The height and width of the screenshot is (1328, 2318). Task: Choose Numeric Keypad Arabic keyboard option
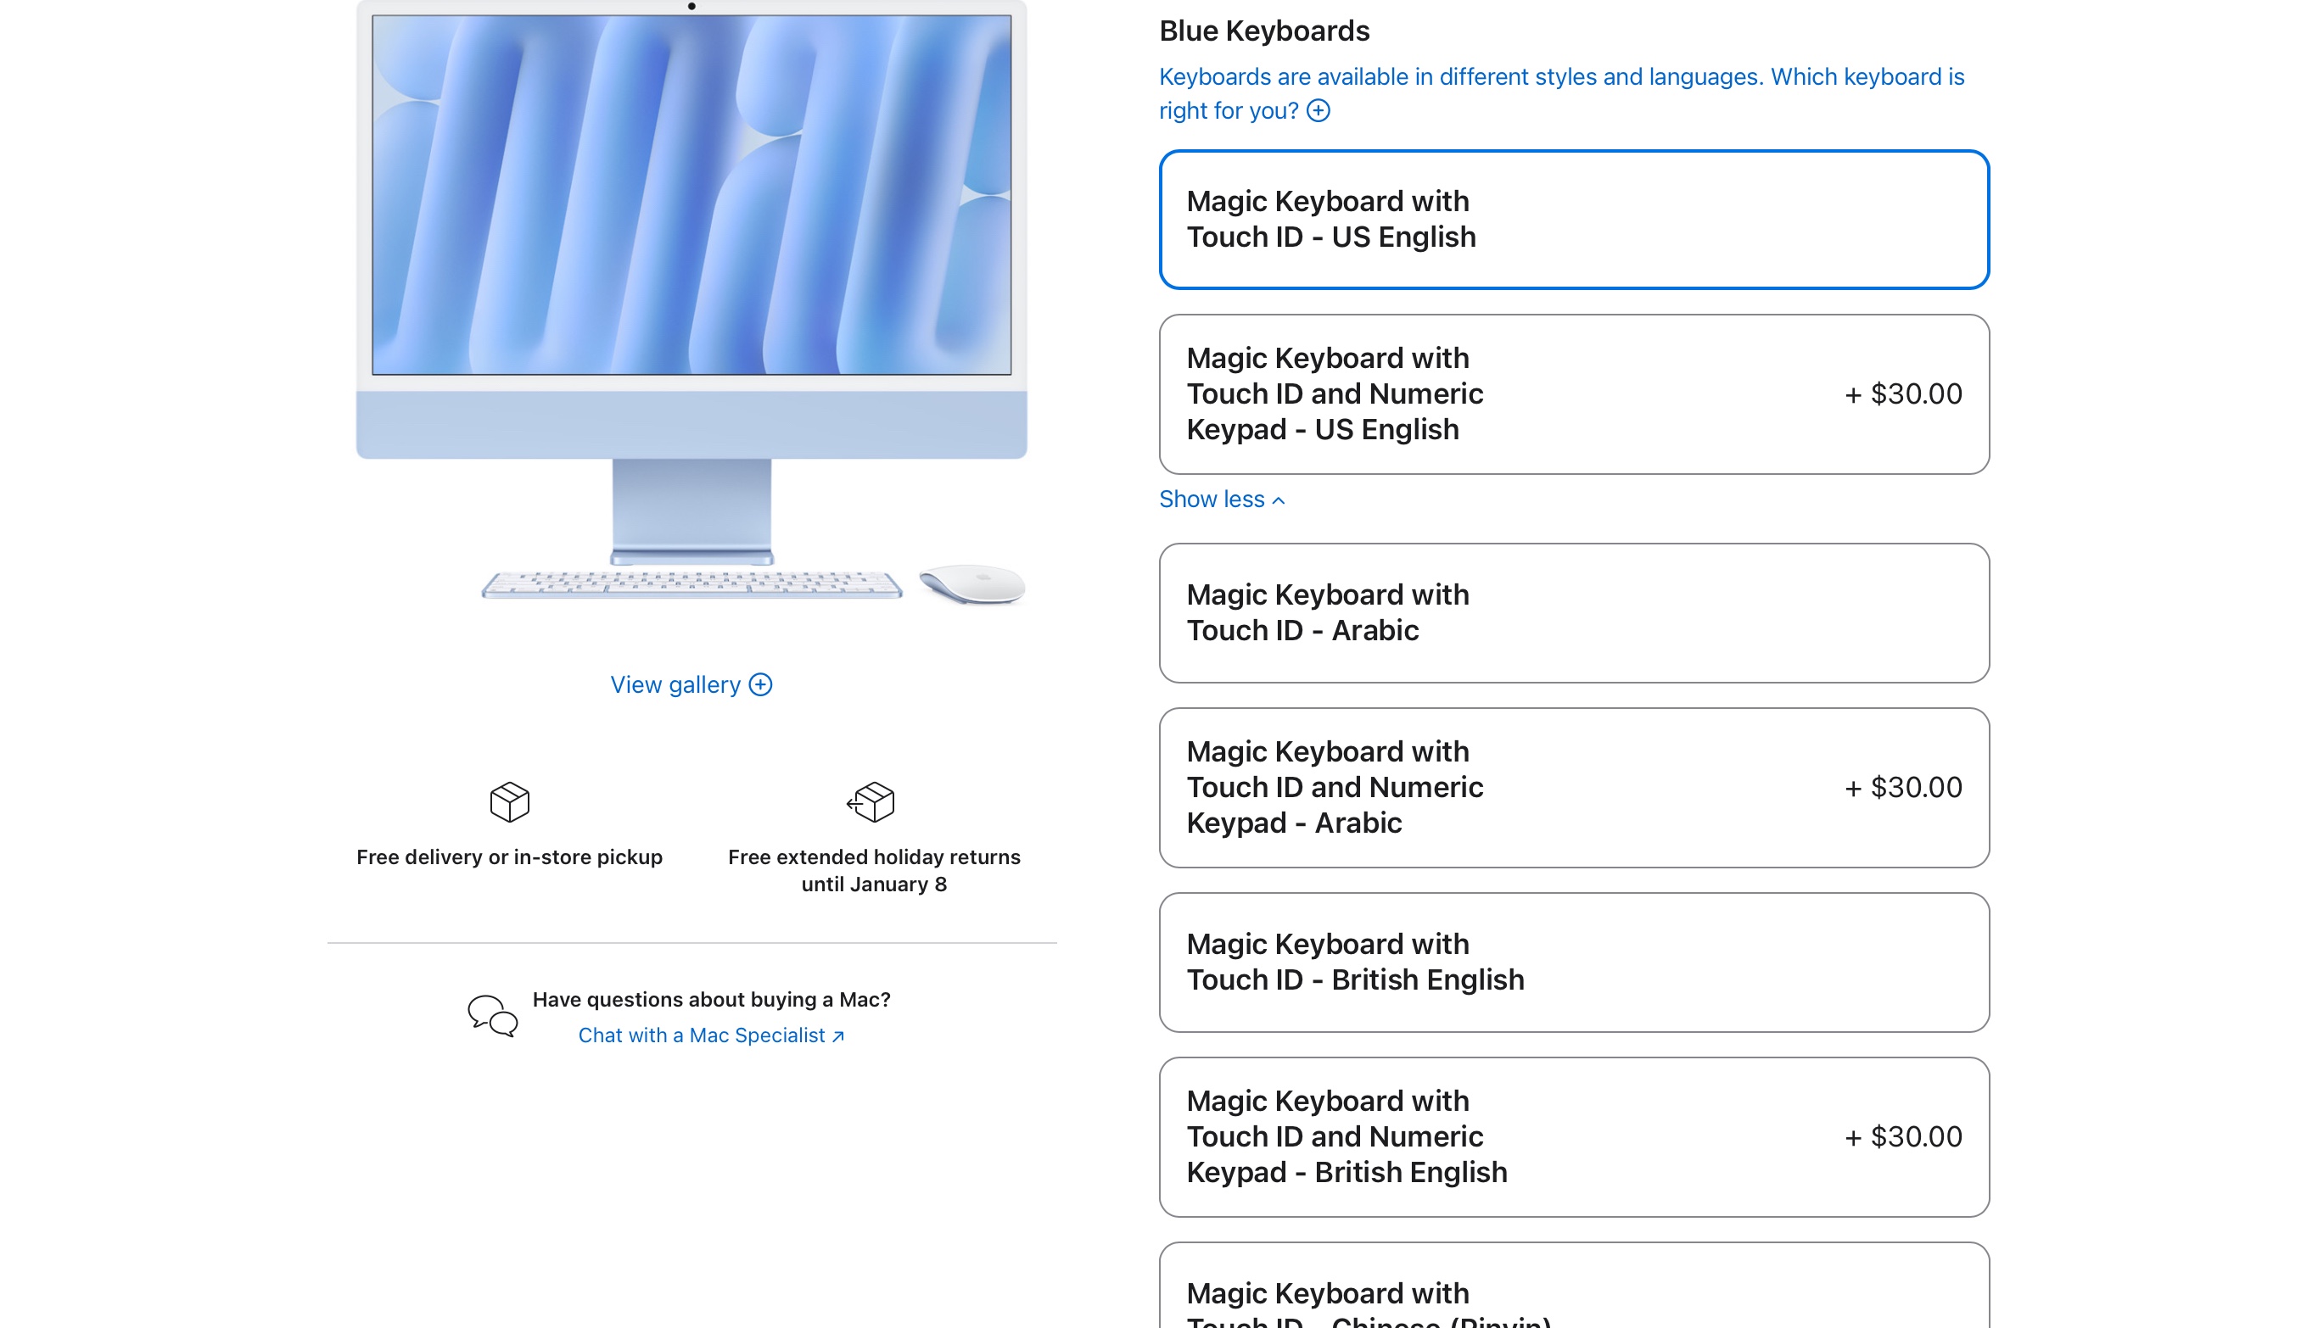tap(1573, 787)
